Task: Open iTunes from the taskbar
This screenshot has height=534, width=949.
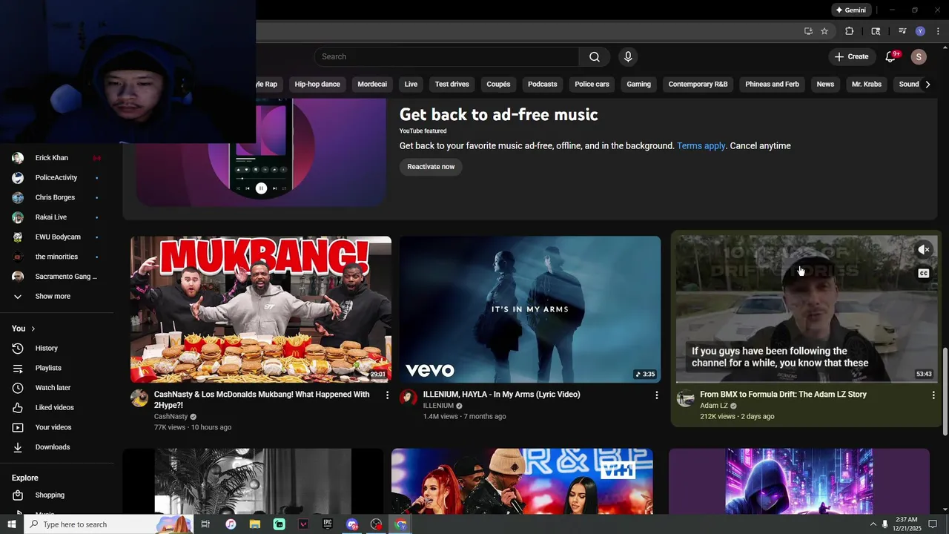Action: 231,524
